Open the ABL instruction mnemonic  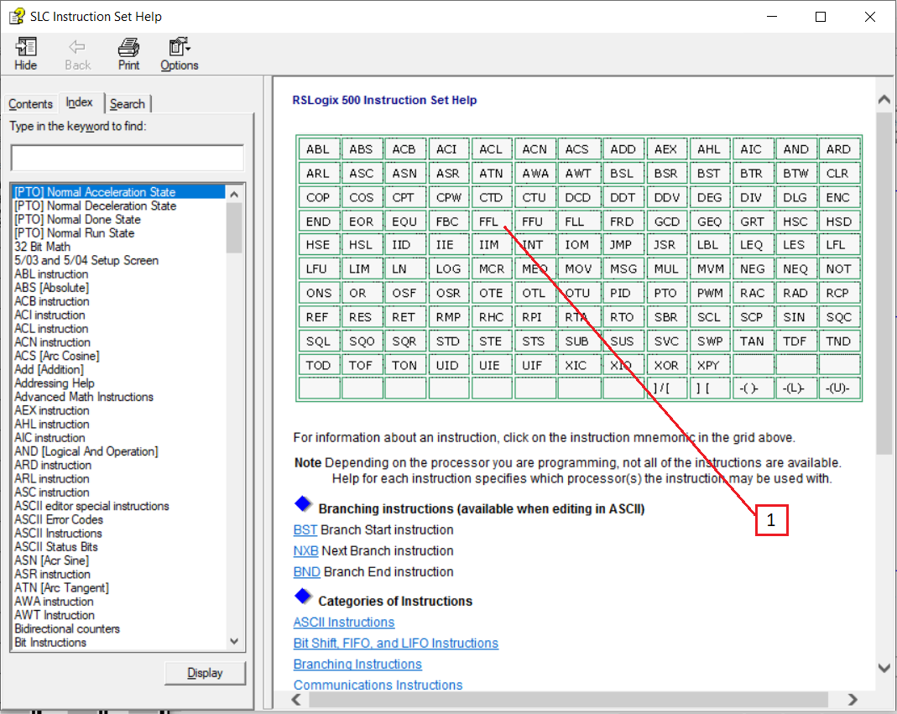click(318, 149)
